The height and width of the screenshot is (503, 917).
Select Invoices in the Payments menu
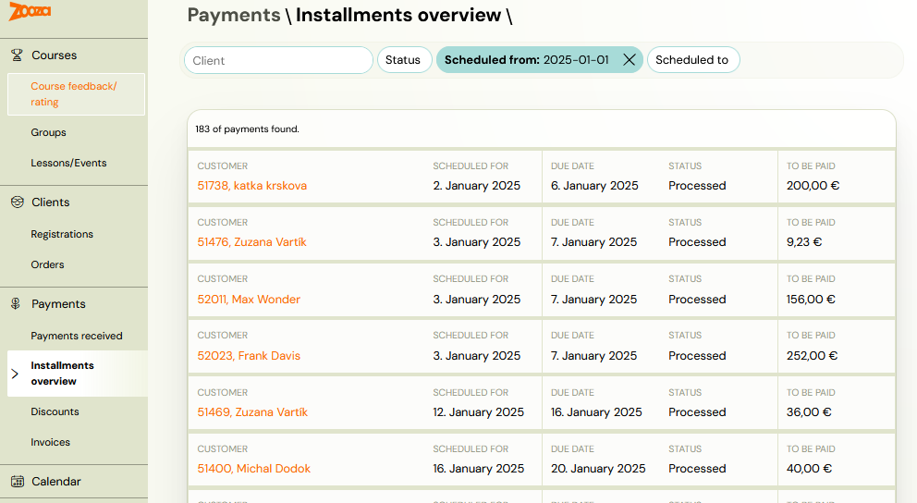pos(50,442)
